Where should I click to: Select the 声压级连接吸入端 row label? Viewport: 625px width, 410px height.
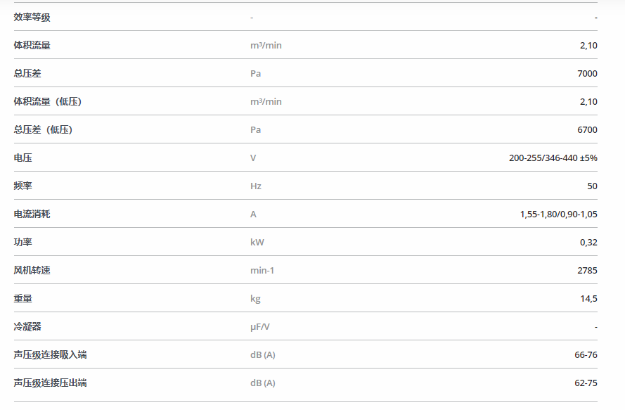coord(50,354)
